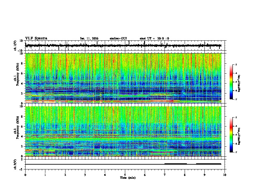Image resolution: width=253 pixels, height=196 pixels.
Task: Click the "-7" tick on ch.1 color bar
Action: tap(235, 99)
